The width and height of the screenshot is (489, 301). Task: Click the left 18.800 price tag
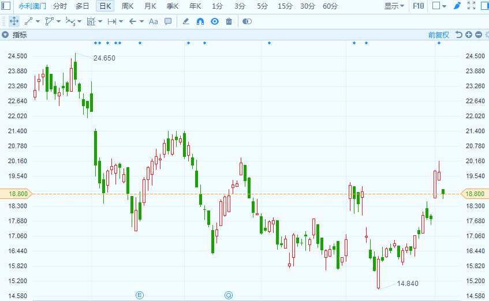[16, 194]
